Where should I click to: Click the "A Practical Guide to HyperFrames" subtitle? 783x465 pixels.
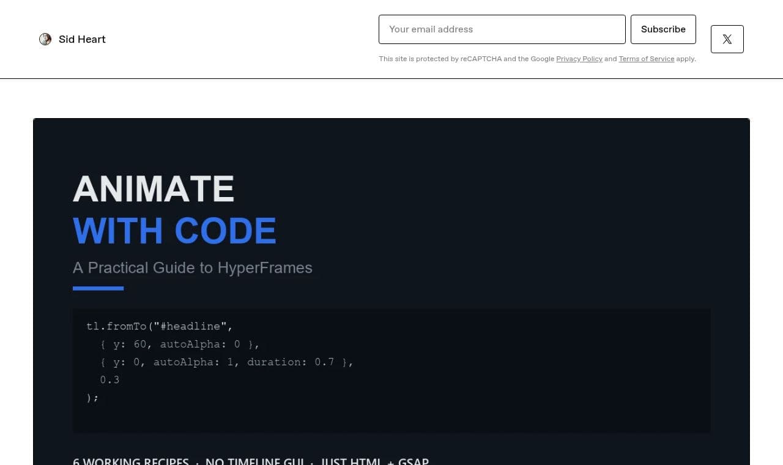(x=192, y=268)
